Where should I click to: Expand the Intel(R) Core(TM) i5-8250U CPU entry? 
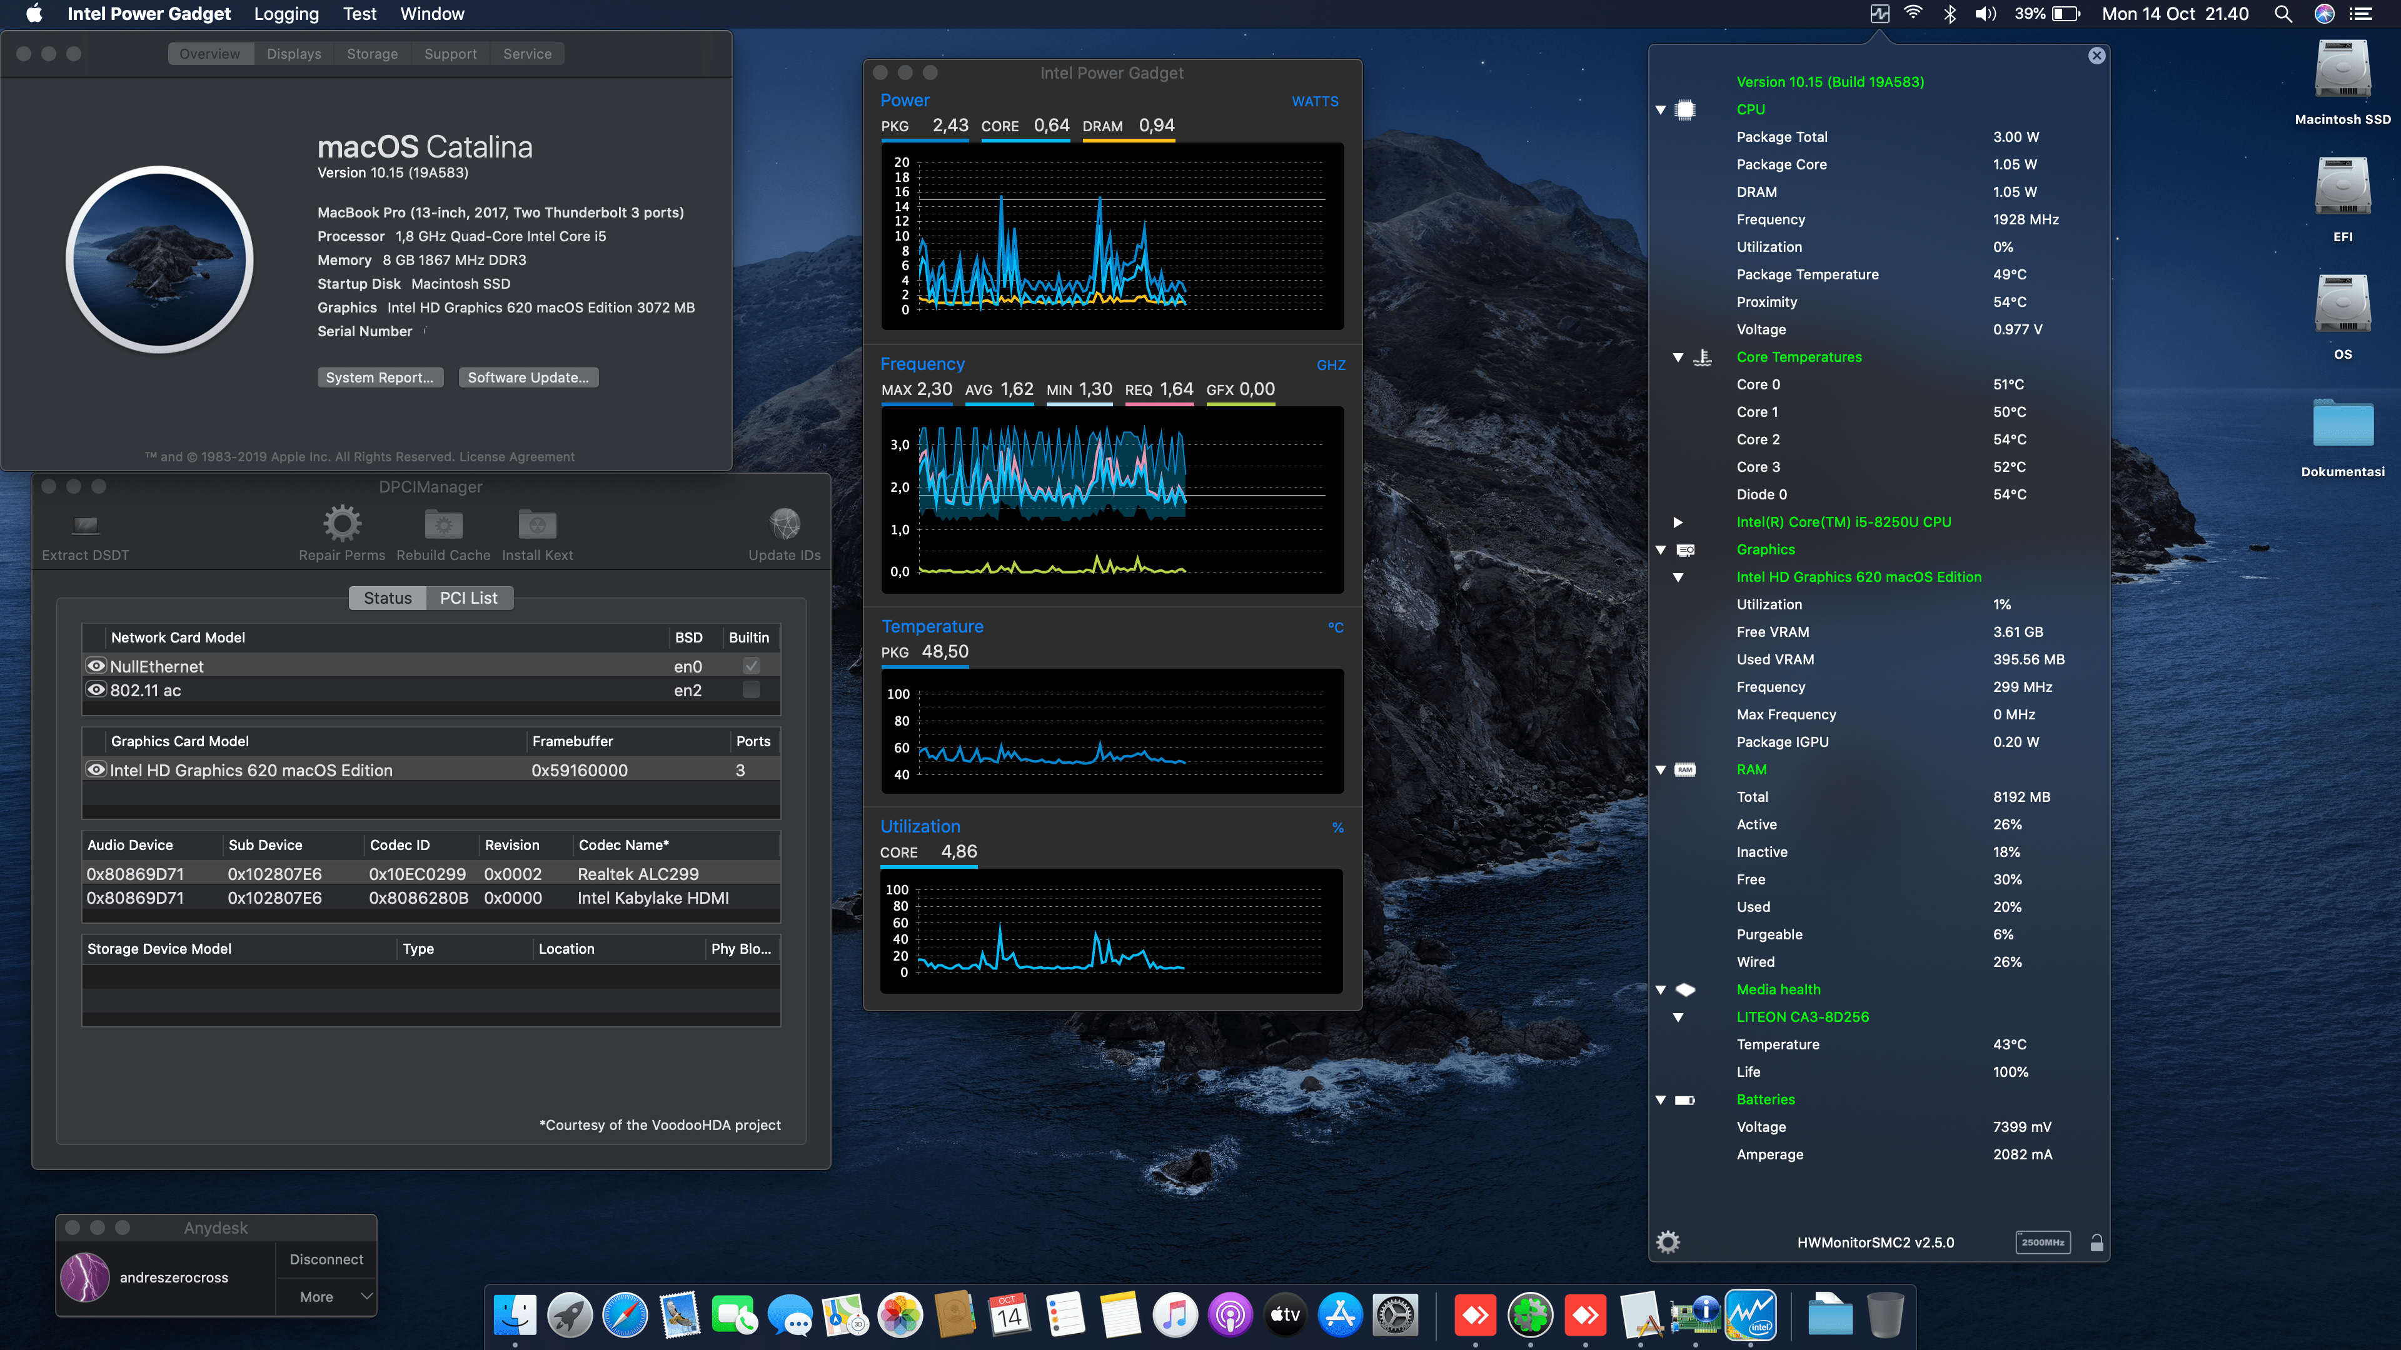pyautogui.click(x=1679, y=522)
